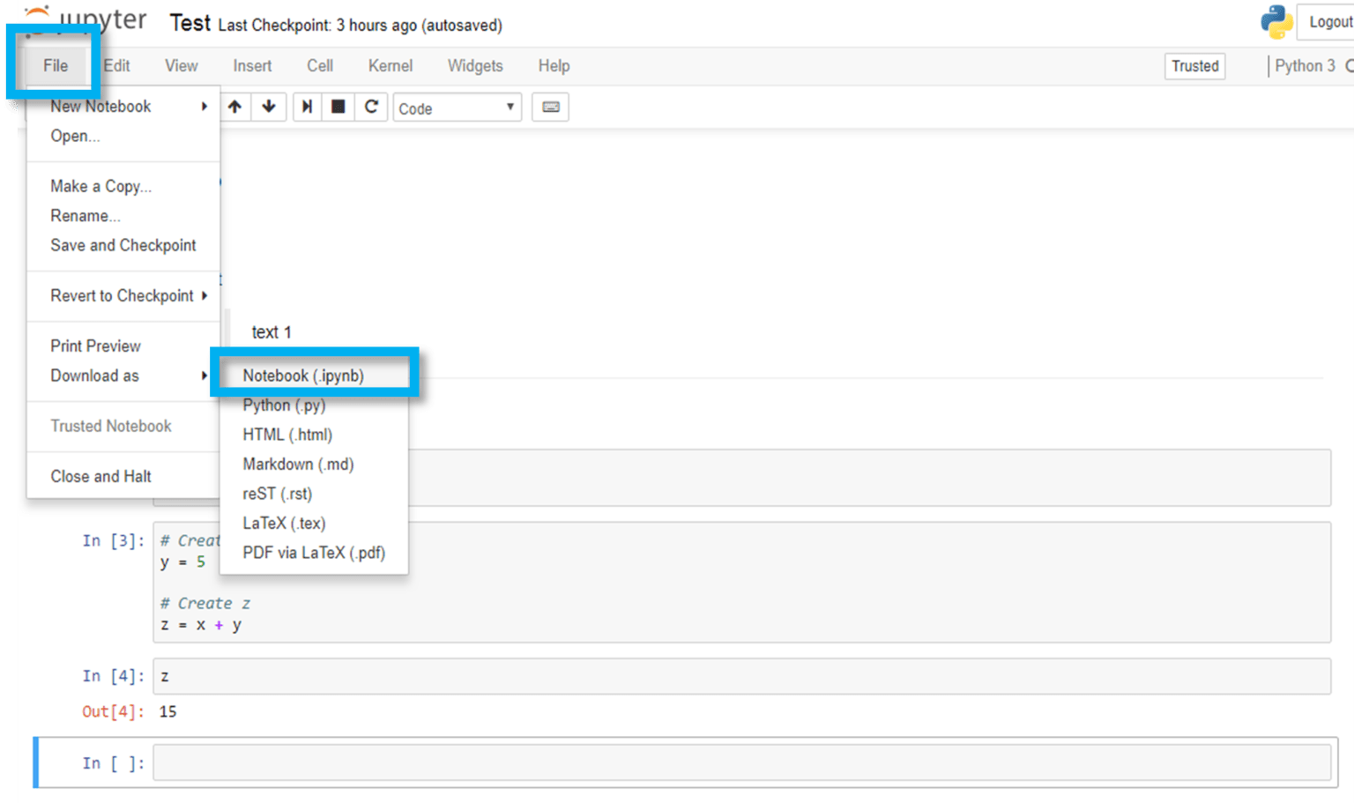This screenshot has width=1354, height=803.
Task: Run the current cell
Action: (306, 107)
